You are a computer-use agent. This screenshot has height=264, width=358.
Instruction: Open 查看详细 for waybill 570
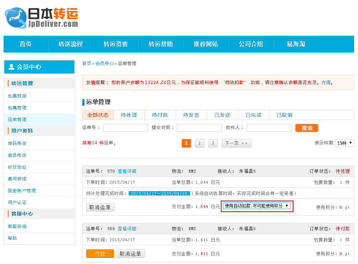[x=127, y=171]
